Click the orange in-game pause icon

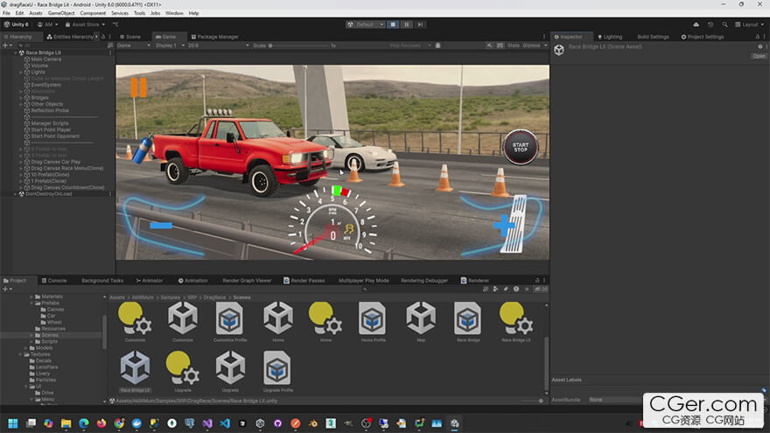click(x=138, y=87)
